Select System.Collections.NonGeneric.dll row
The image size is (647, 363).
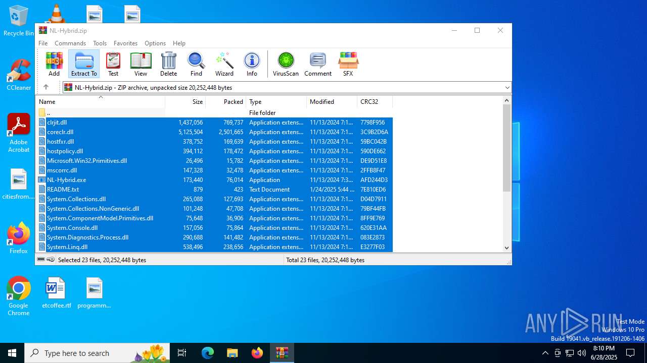pyautogui.click(x=214, y=209)
